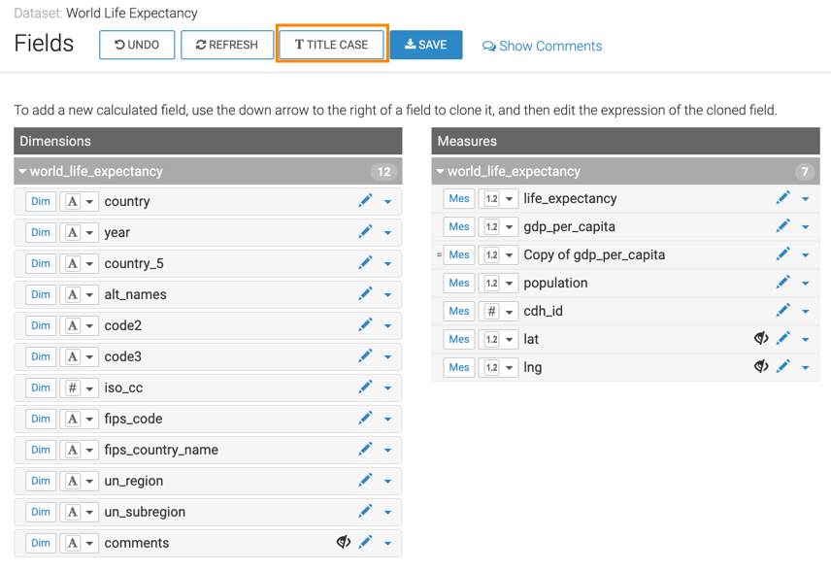
Task: Toggle Dim button for year field
Action: tap(40, 232)
